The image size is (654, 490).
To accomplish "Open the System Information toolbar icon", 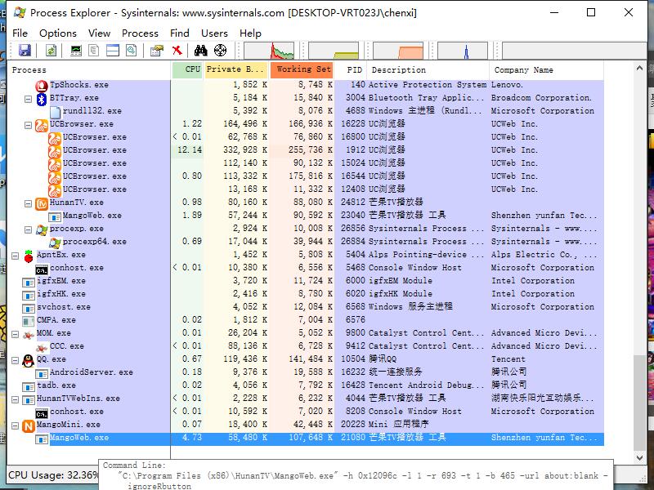I will [x=76, y=51].
